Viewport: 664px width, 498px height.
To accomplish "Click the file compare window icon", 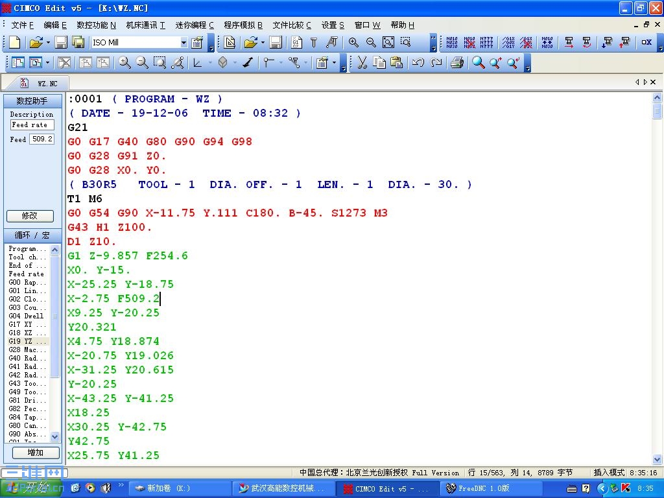I will point(18,63).
